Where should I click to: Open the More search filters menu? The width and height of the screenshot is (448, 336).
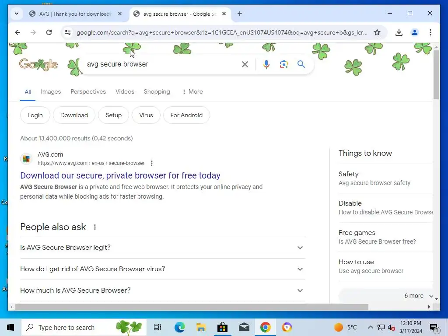(x=192, y=91)
